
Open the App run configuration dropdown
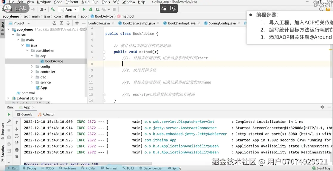tap(69, 9)
